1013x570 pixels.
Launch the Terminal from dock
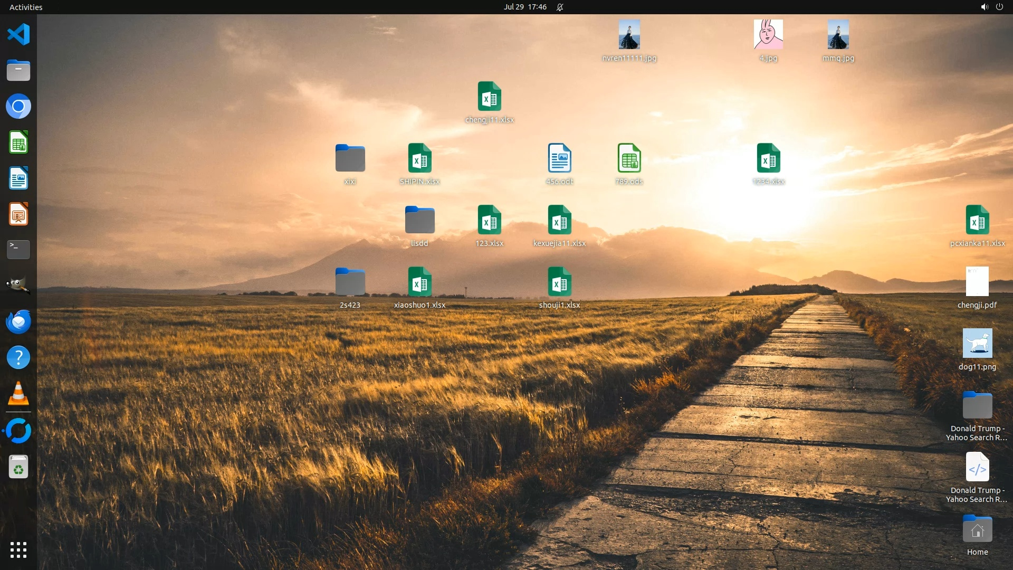[18, 250]
